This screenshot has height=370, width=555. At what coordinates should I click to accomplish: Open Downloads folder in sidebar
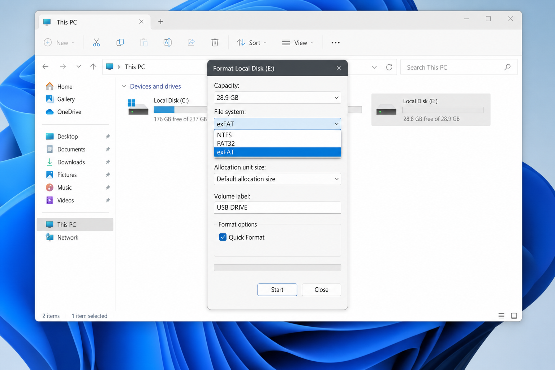[x=71, y=162]
